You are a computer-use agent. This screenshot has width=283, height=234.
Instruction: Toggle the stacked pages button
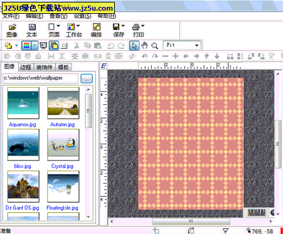tap(54, 45)
